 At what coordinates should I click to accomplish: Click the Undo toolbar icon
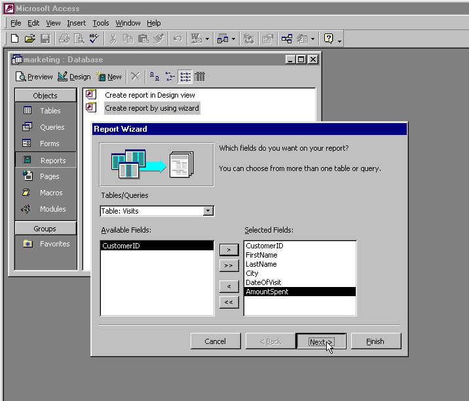coord(178,39)
